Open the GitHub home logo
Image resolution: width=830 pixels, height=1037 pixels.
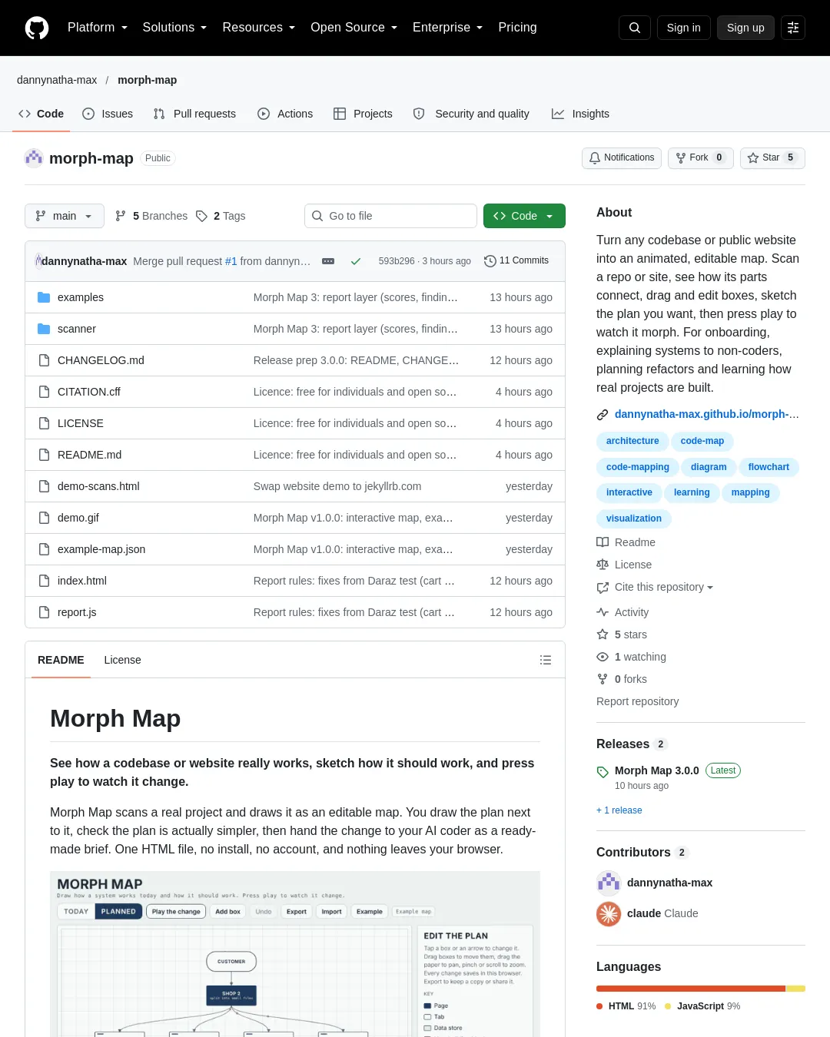click(x=37, y=28)
